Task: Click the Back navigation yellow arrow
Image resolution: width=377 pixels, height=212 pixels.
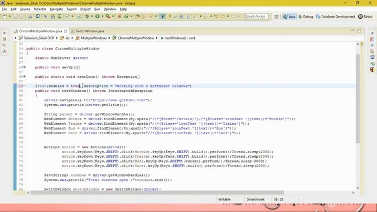Action: (x=223, y=16)
